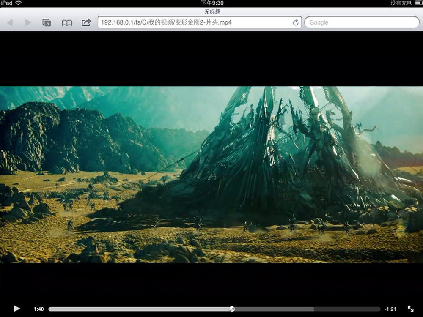Go forward with the Safari forward arrow
The image size is (423, 317).
click(x=28, y=22)
